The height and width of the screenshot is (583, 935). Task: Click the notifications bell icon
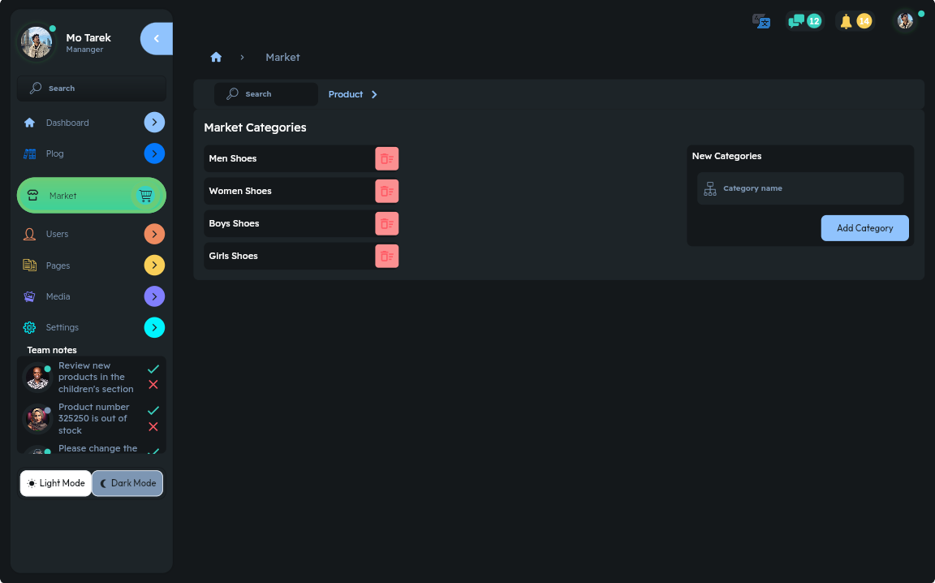[846, 21]
